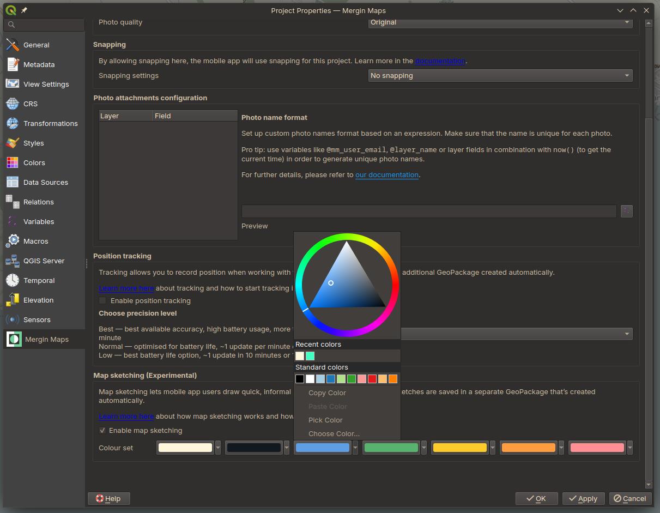Viewport: 660px width, 513px height.
Task: Follow 'Learn more here' link about map sketching
Action: click(x=126, y=417)
